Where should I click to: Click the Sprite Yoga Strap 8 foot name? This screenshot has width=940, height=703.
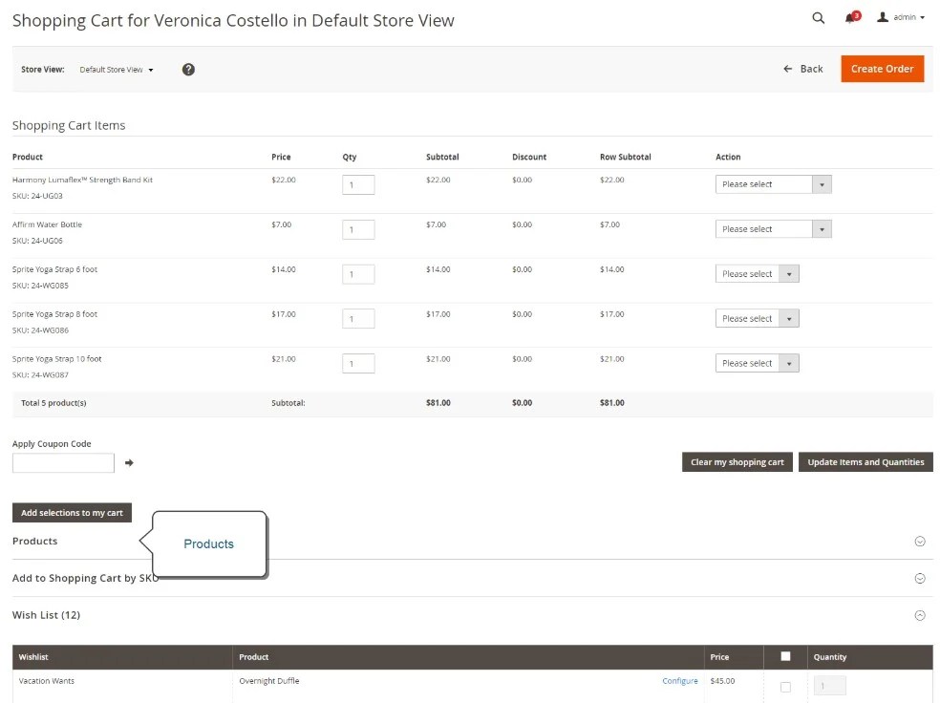54,314
